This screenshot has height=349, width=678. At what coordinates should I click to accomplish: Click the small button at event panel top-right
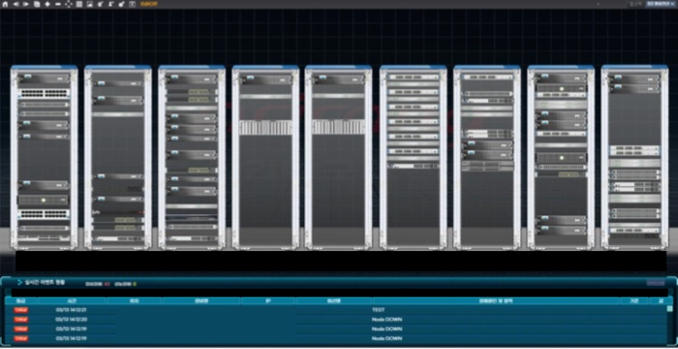coord(655,283)
